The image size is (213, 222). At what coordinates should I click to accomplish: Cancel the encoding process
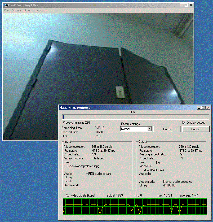196,129
